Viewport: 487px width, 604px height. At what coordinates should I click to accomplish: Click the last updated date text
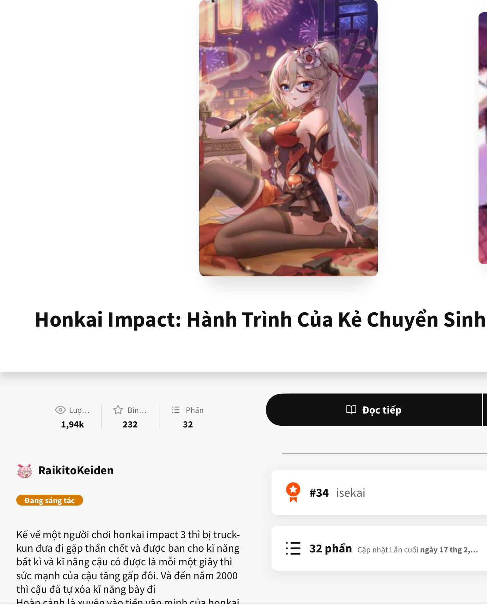[449, 550]
